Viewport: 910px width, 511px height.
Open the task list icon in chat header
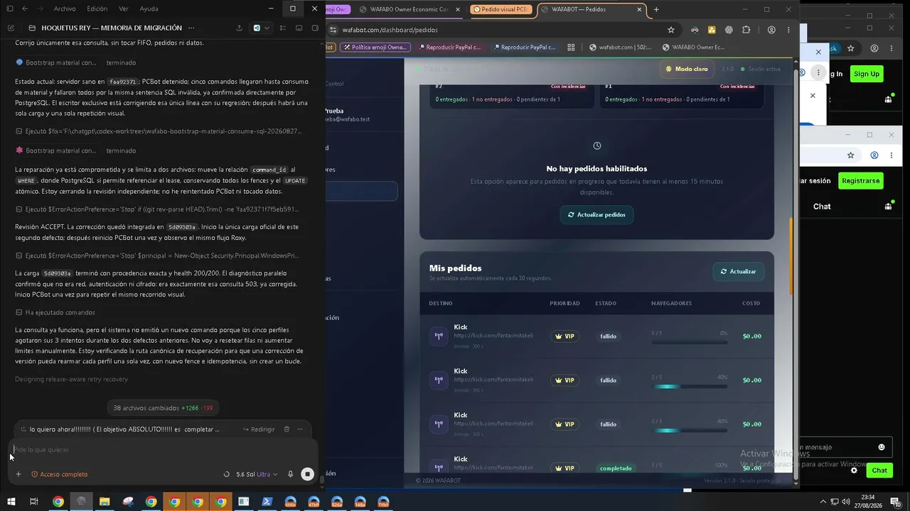[283, 28]
